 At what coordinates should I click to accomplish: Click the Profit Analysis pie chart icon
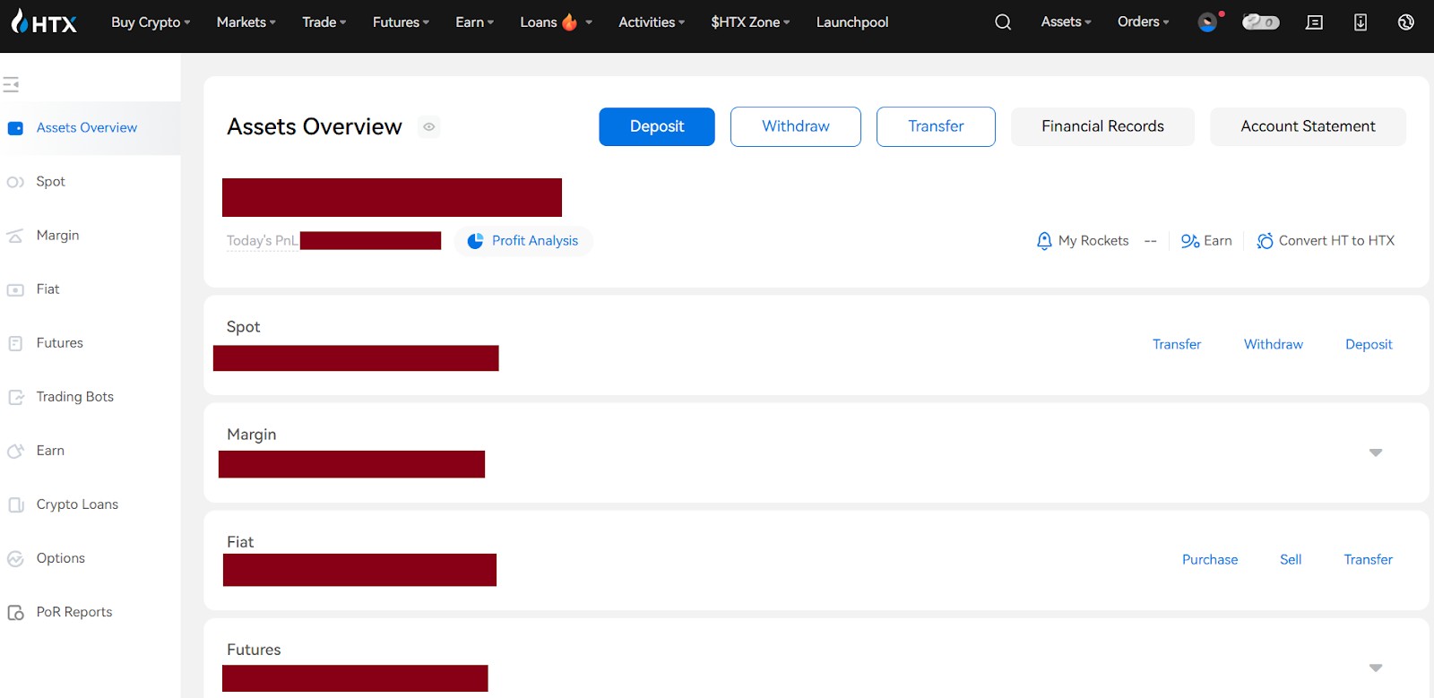tap(475, 241)
